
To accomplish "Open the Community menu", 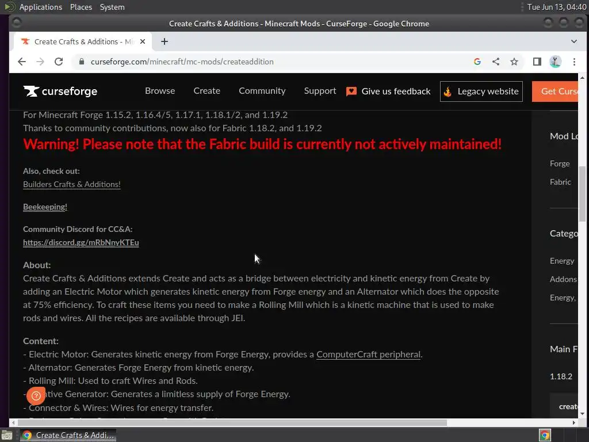I will point(262,91).
